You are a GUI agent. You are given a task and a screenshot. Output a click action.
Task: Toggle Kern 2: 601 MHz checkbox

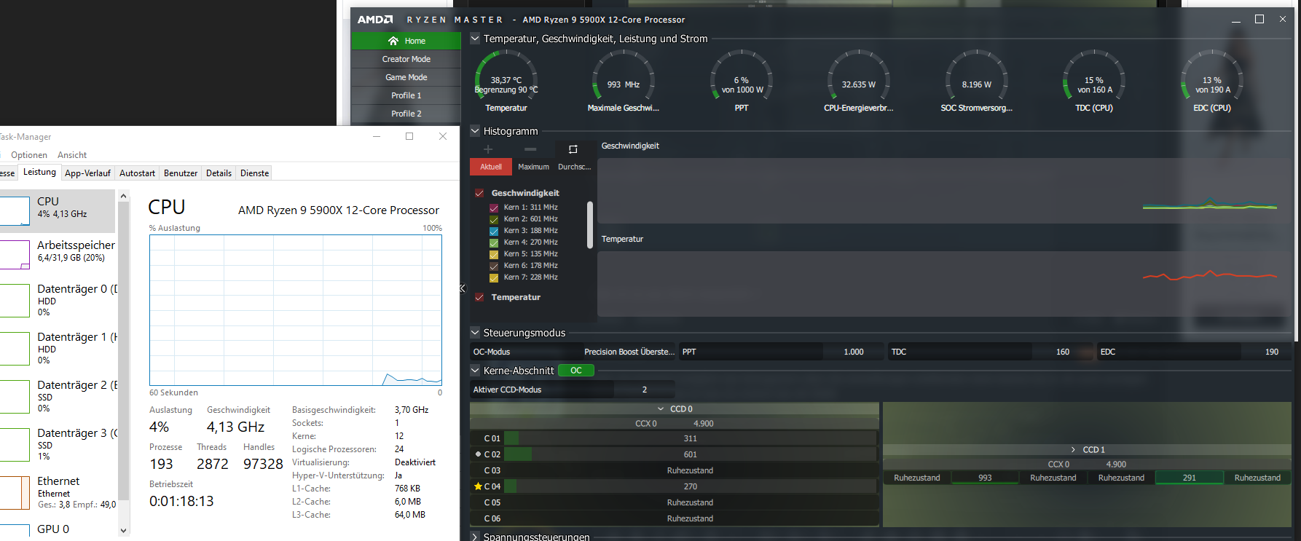coord(494,219)
